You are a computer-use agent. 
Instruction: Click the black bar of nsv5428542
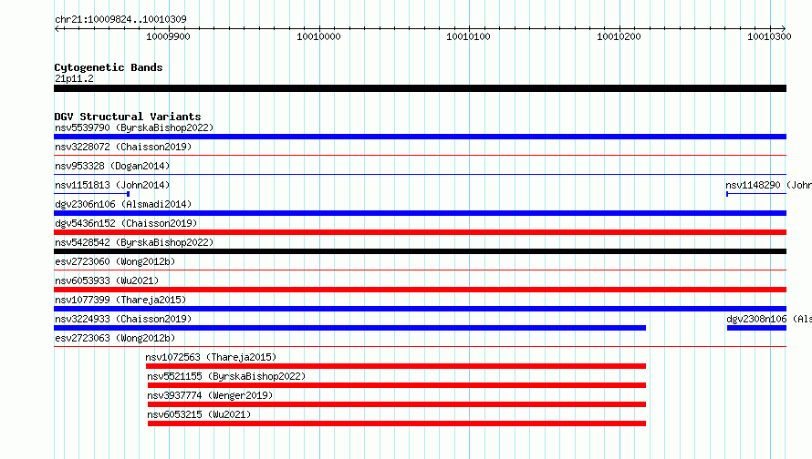(420, 251)
